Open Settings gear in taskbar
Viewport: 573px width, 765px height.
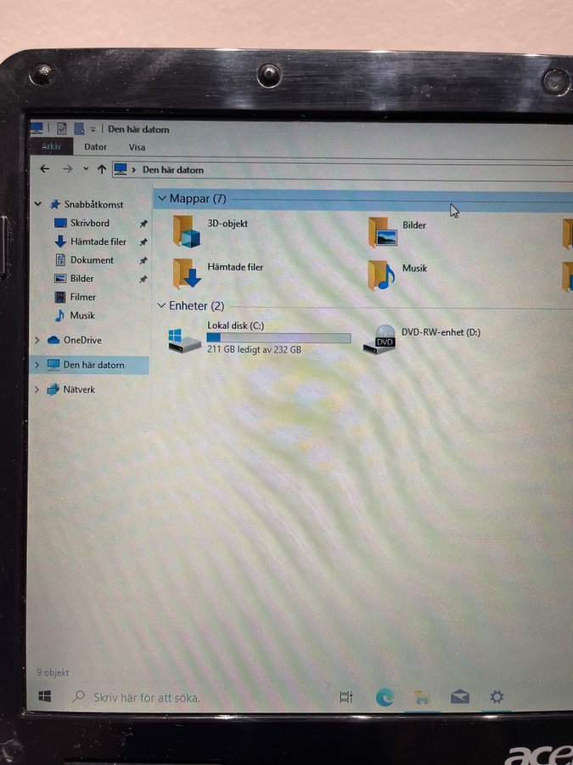(497, 697)
